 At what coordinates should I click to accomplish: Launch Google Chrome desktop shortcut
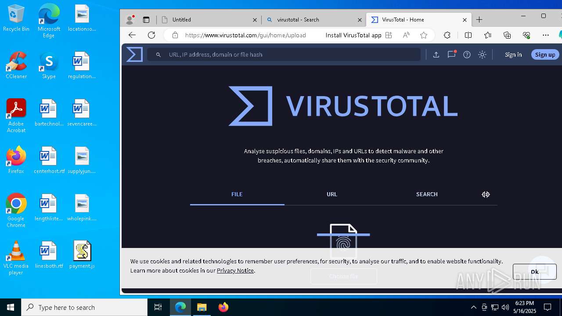(x=16, y=211)
